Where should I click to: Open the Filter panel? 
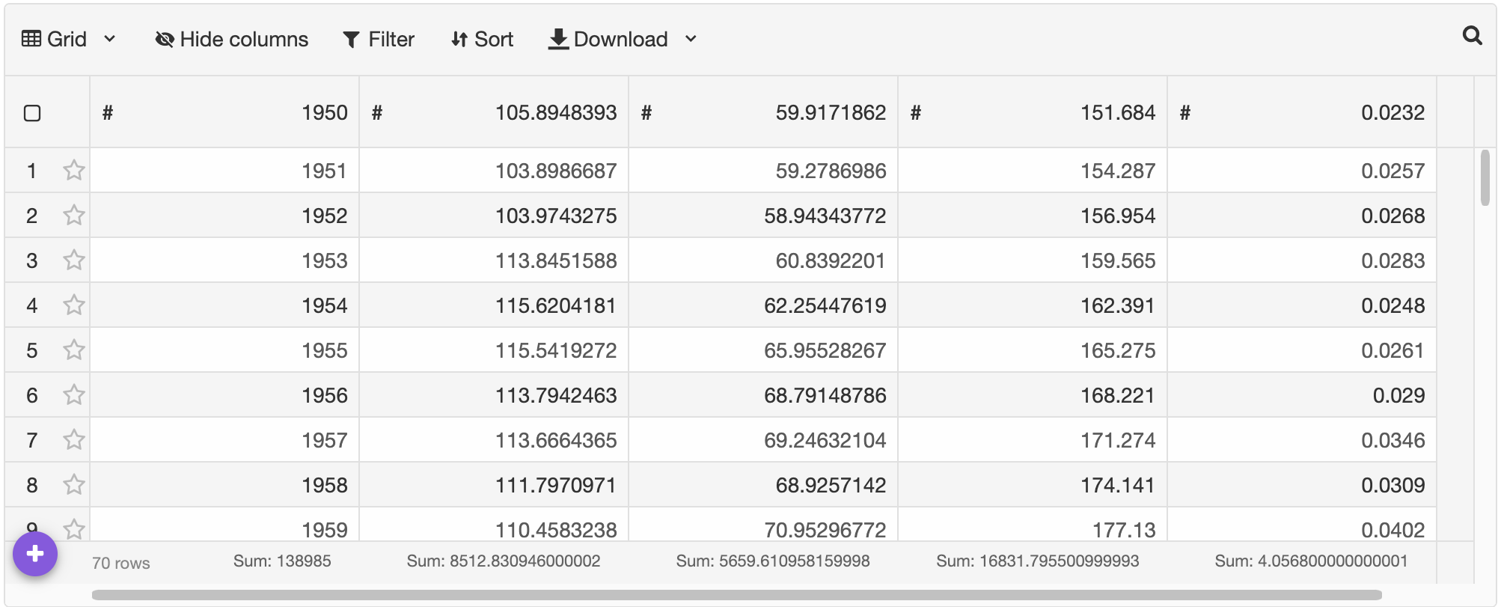(378, 39)
